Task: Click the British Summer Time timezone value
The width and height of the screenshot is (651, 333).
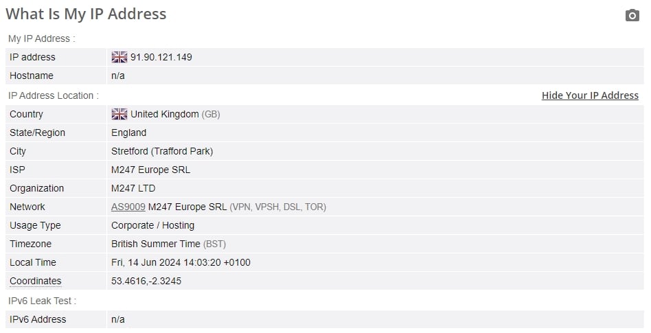Action: 156,244
